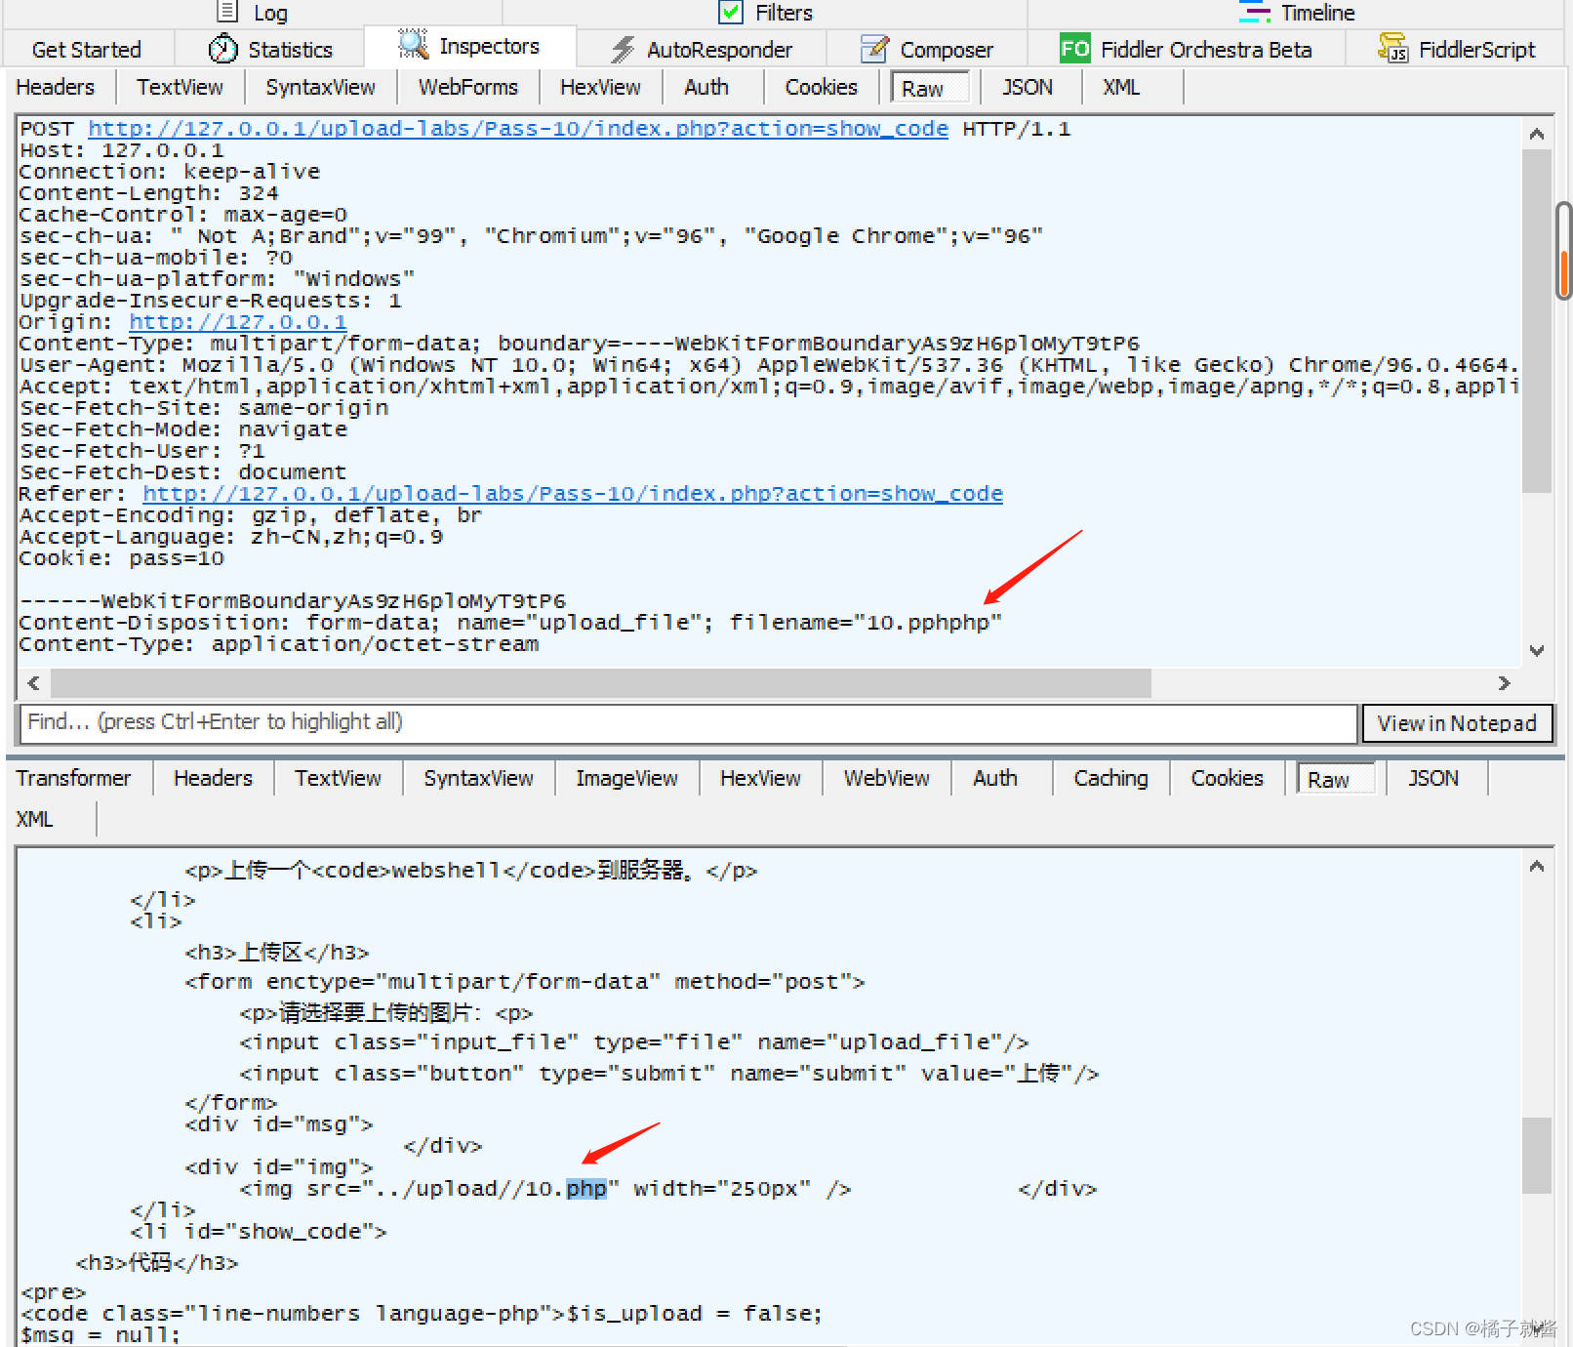The image size is (1573, 1347).
Task: Select response Transformer tab
Action: coord(73,778)
